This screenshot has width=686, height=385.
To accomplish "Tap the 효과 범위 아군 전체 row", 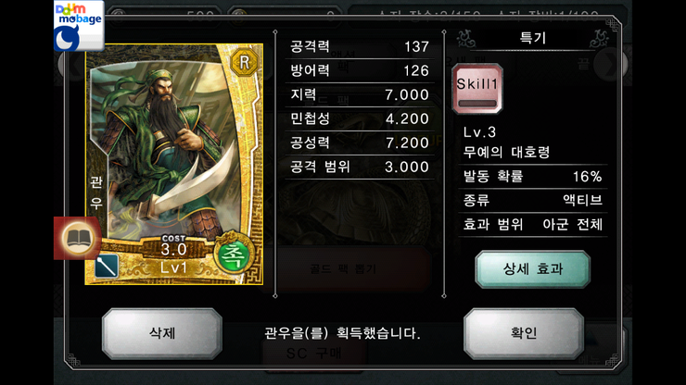I will point(532,225).
